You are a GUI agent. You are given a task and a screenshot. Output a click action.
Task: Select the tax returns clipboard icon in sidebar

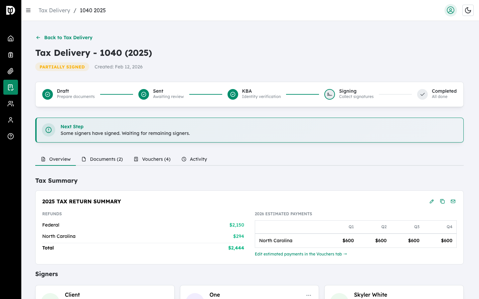pyautogui.click(x=11, y=54)
